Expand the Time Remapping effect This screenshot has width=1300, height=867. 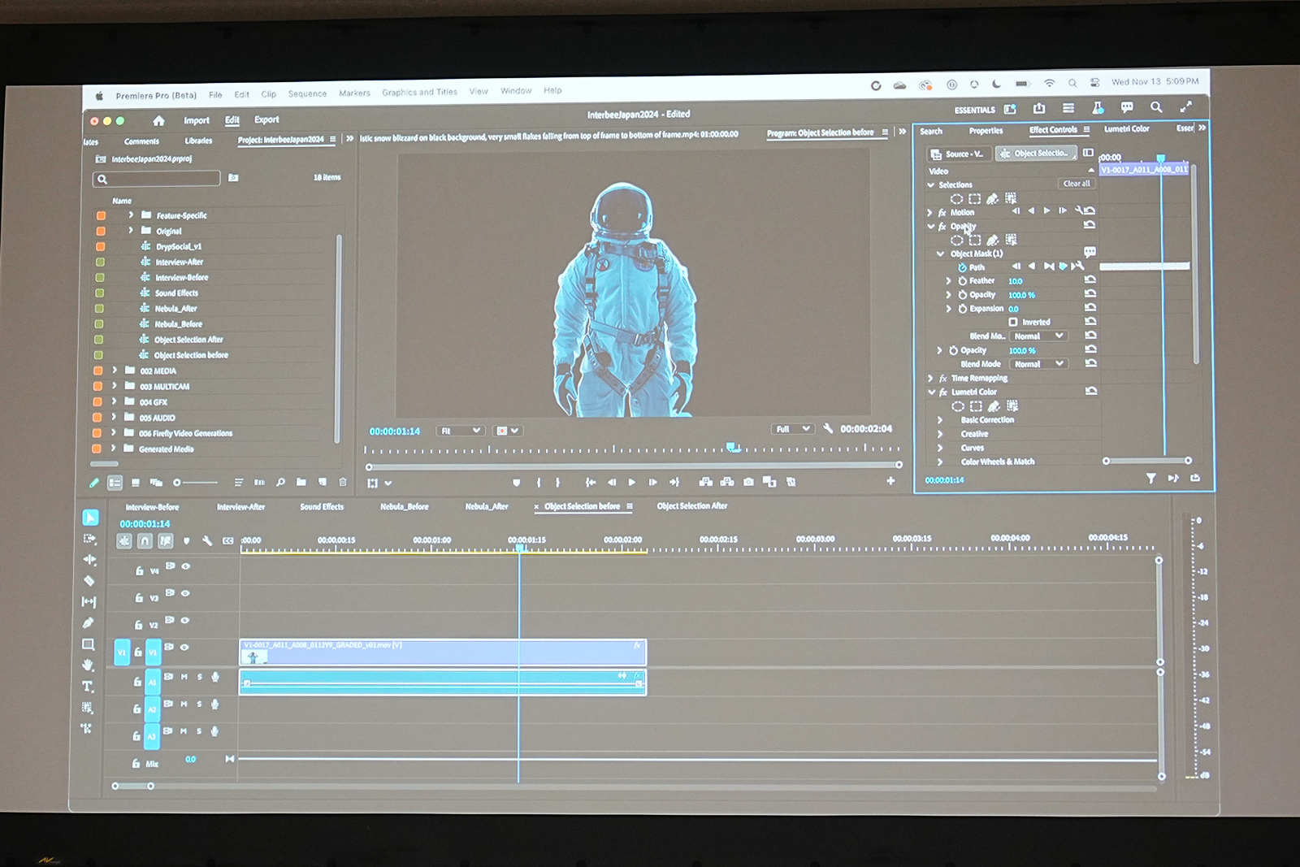click(930, 378)
